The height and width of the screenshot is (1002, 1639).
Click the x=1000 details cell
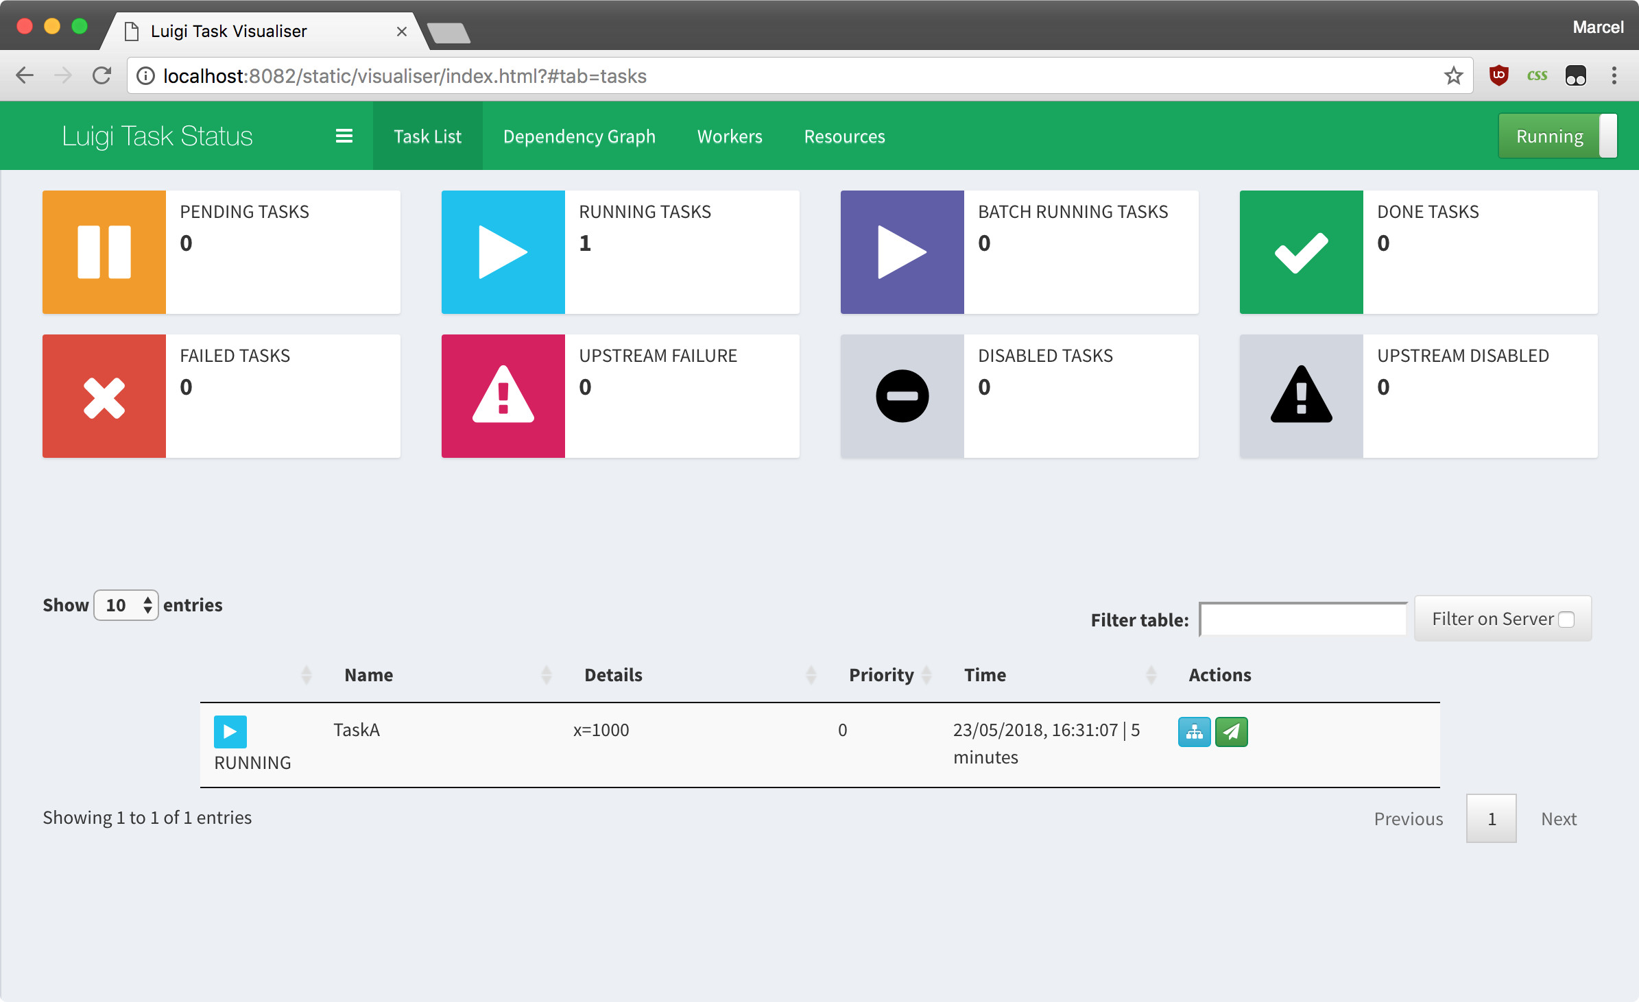point(601,730)
